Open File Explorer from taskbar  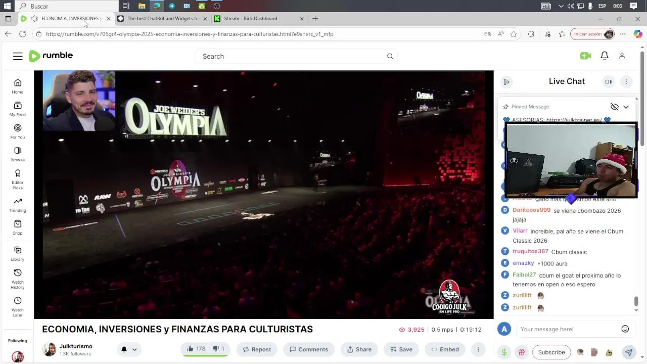click(142, 6)
